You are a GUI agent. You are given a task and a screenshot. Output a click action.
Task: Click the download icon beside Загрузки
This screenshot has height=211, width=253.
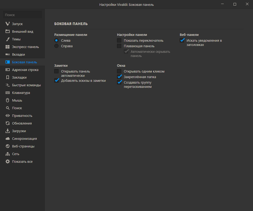click(x=8, y=131)
